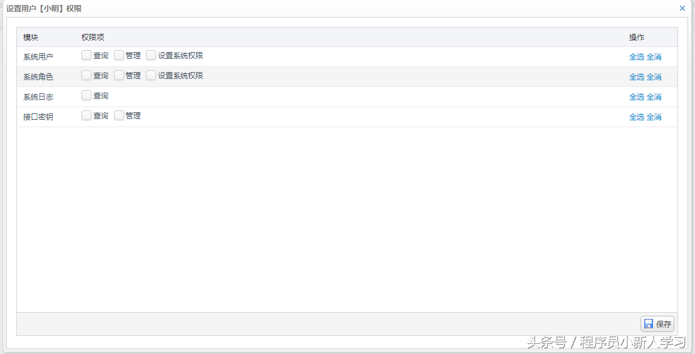Check 查询 permission for 系统角色
Screen dimensions: 695x354
(x=86, y=75)
